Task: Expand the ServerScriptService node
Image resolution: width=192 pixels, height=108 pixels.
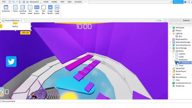Action: [x=170, y=45]
